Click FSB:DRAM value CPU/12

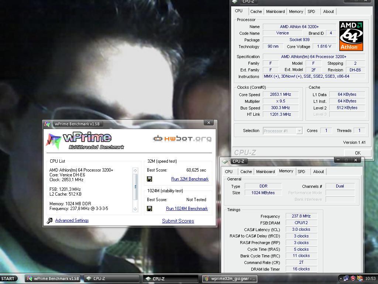pyautogui.click(x=301, y=223)
